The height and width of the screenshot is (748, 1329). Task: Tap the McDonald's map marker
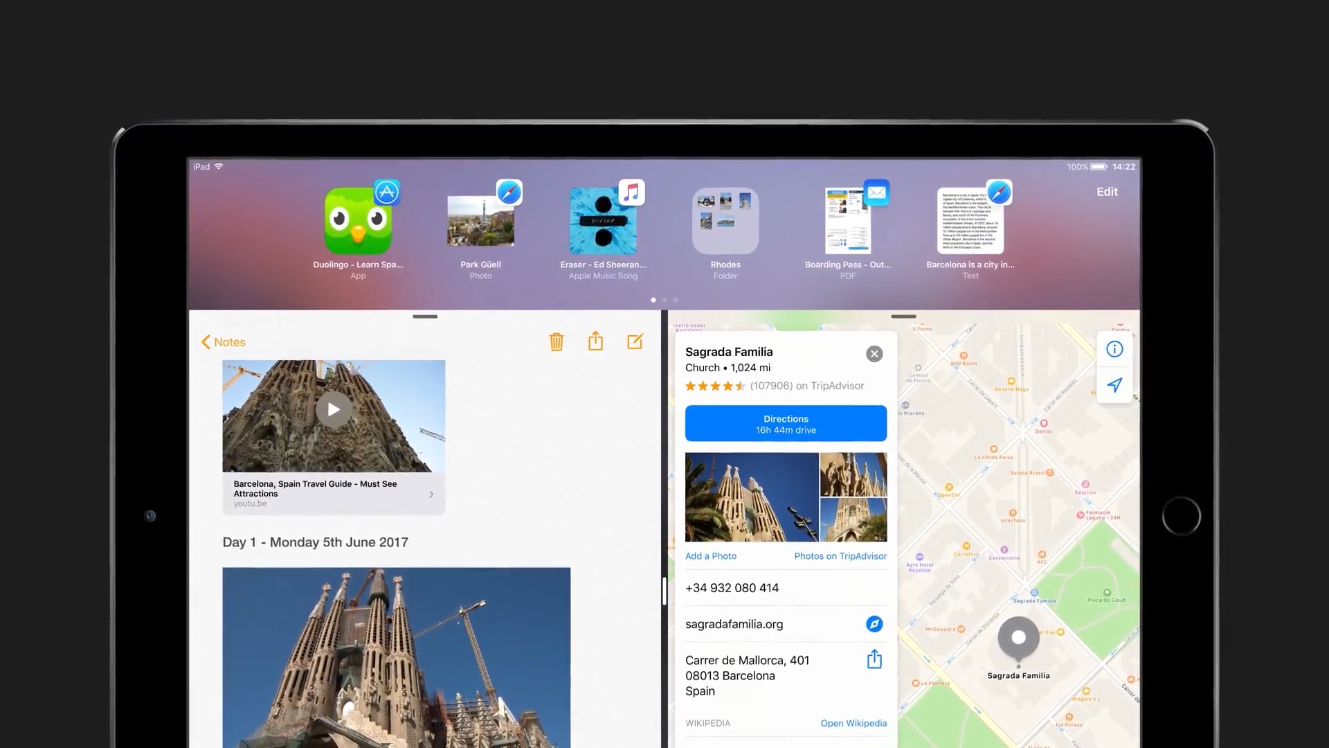click(x=960, y=629)
